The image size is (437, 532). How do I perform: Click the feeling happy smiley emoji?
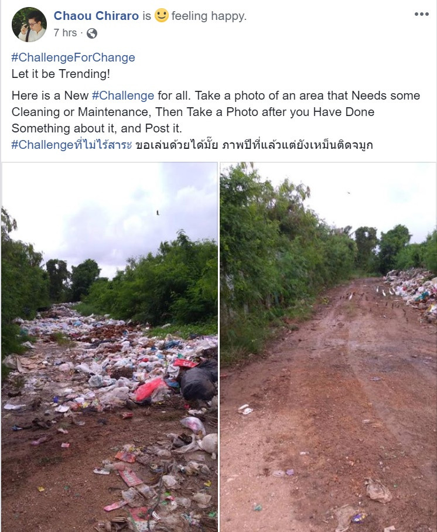162,16
